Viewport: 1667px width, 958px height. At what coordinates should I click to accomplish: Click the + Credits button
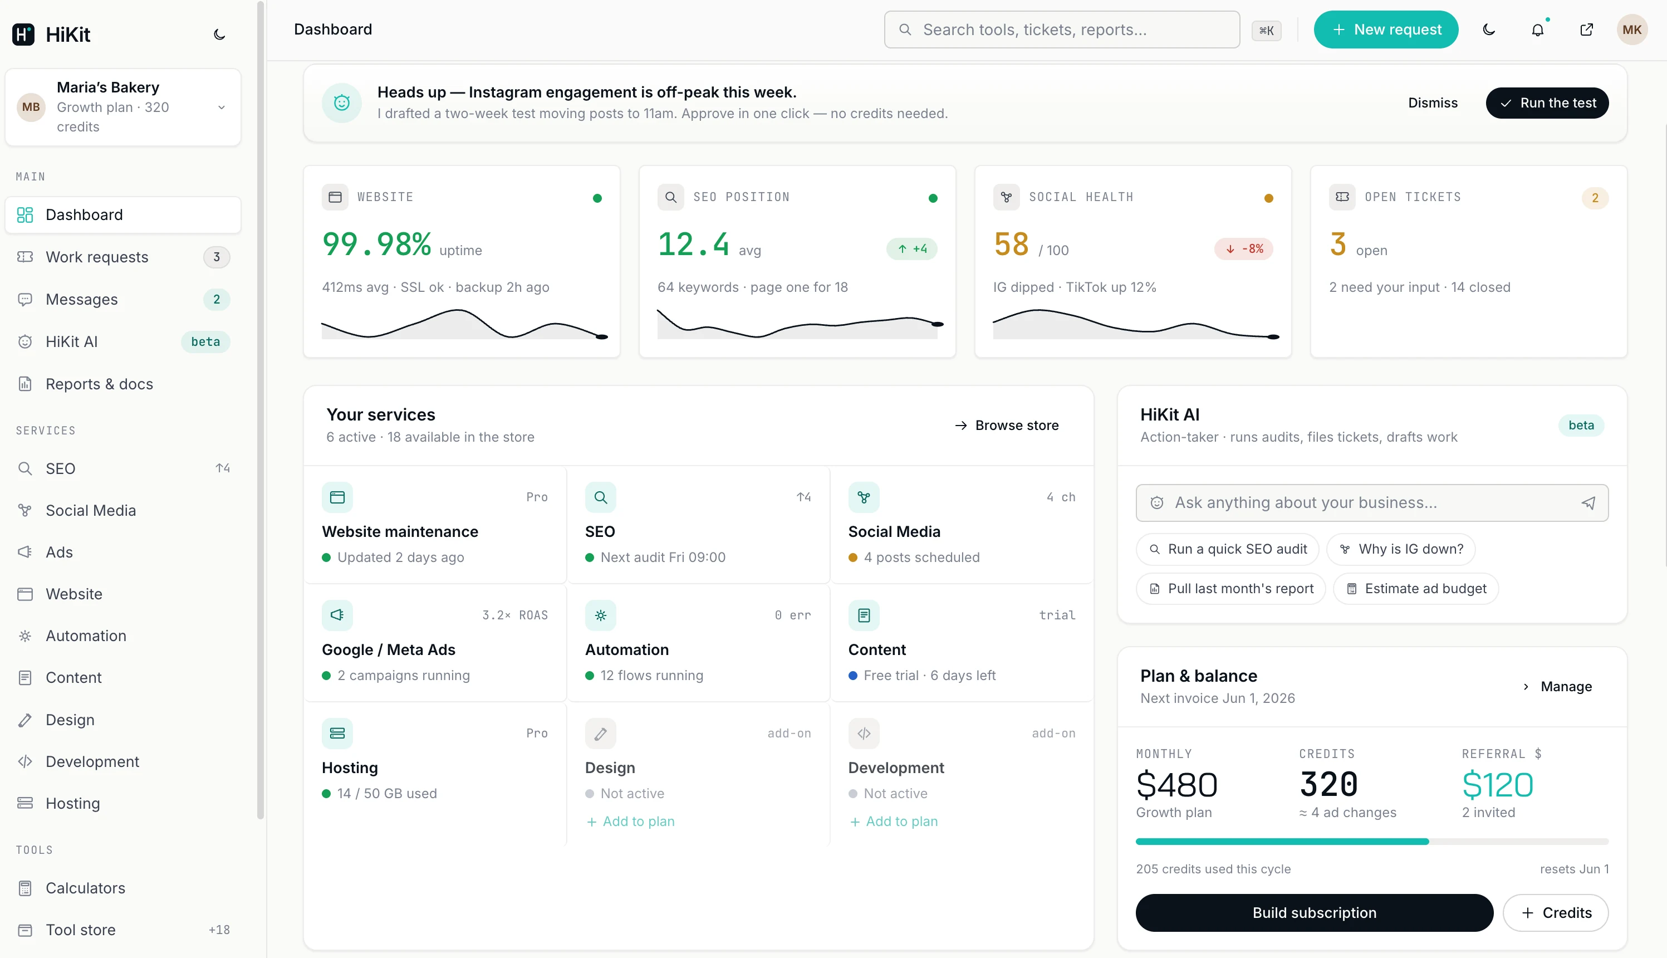(1556, 912)
